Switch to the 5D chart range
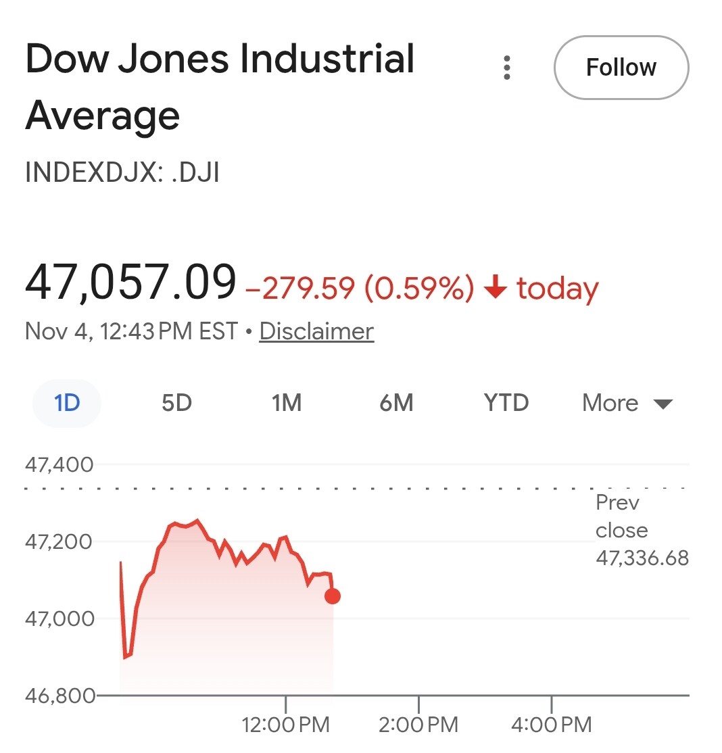This screenshot has height=753, width=722. click(x=176, y=403)
